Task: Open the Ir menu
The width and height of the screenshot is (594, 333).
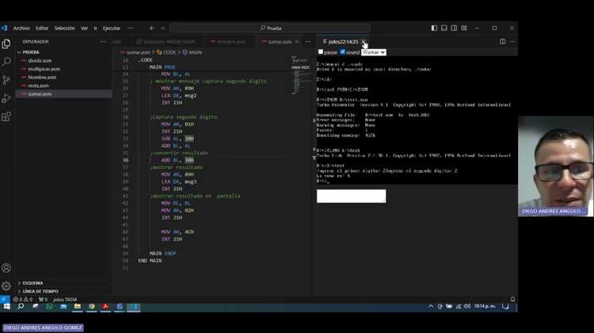Action: (x=96, y=28)
